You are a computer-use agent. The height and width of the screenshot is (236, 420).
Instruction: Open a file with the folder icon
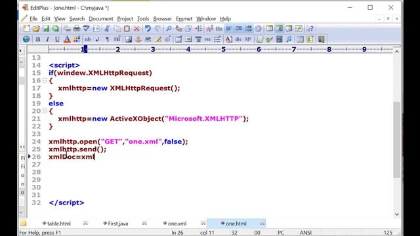pyautogui.click(x=36, y=28)
